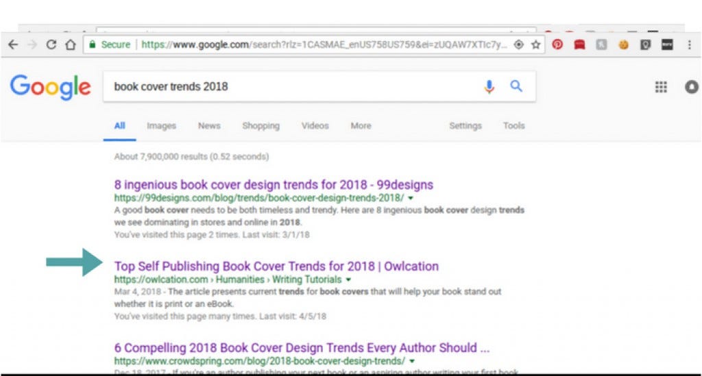Switch to the Shopping tab
The height and width of the screenshot is (376, 702).
(261, 125)
